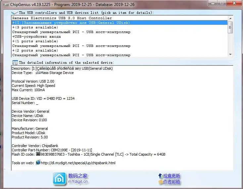
Task: Click the Total Capacity = 64GB text
Action: (x=147, y=154)
